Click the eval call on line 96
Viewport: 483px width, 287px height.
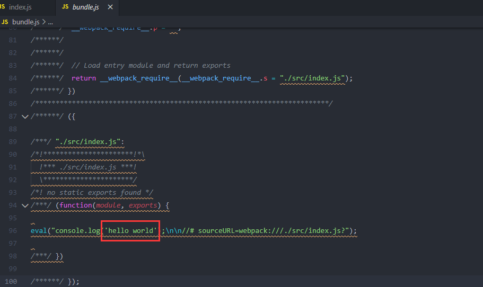tap(39, 231)
